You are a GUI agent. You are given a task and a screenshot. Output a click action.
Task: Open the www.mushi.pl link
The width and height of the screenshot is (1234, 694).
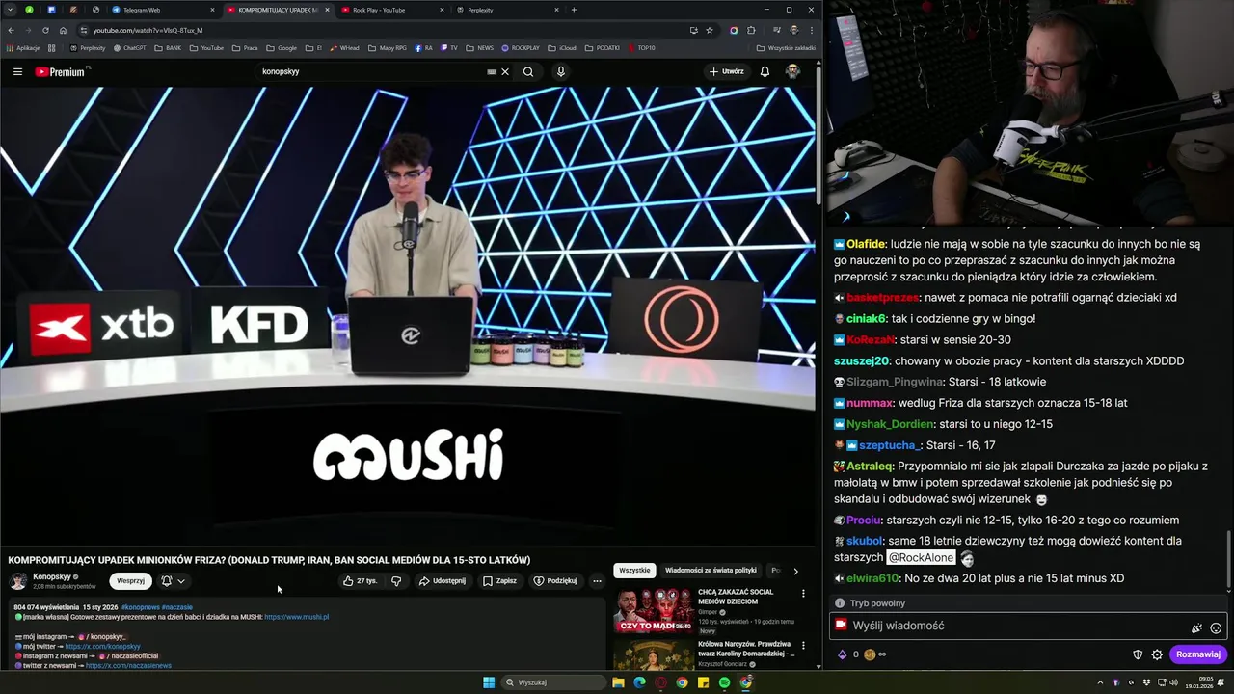296,617
